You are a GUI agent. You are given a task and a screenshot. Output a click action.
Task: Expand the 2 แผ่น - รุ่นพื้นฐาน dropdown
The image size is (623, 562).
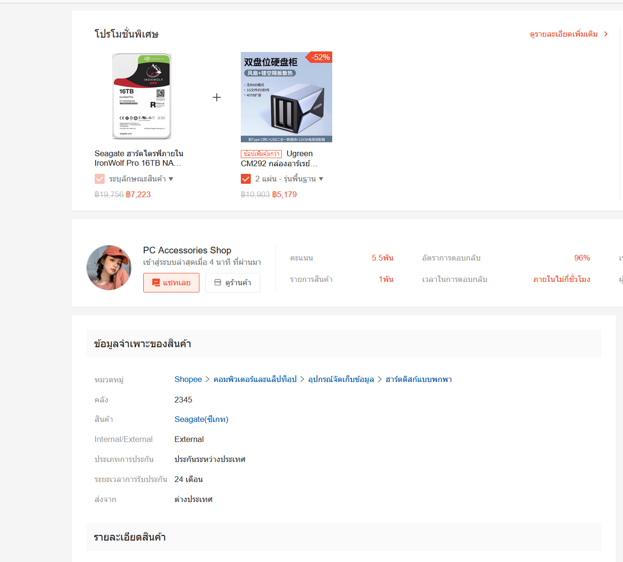289,179
